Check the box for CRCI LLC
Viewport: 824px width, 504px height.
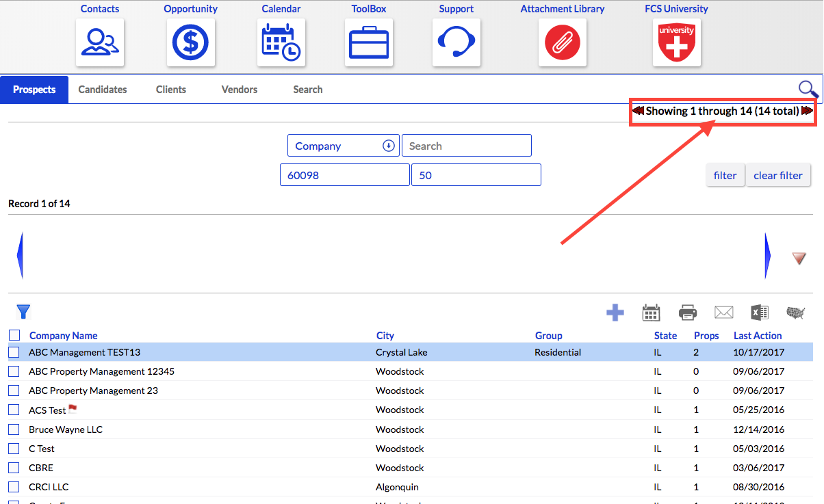click(14, 487)
